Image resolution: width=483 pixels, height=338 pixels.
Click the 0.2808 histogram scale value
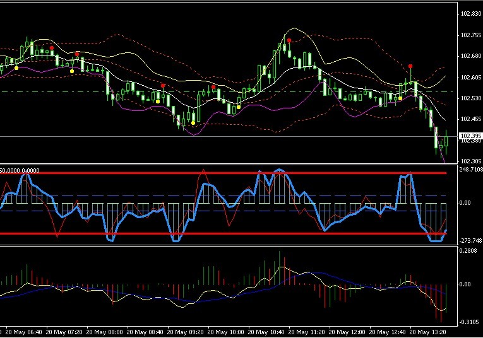click(469, 251)
